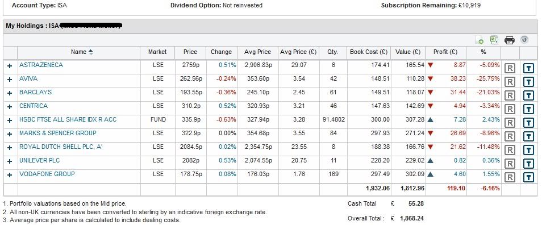Image resolution: width=542 pixels, height=225 pixels.
Task: Expand the HSBC FTSE All Share row
Action: pyautogui.click(x=10, y=120)
